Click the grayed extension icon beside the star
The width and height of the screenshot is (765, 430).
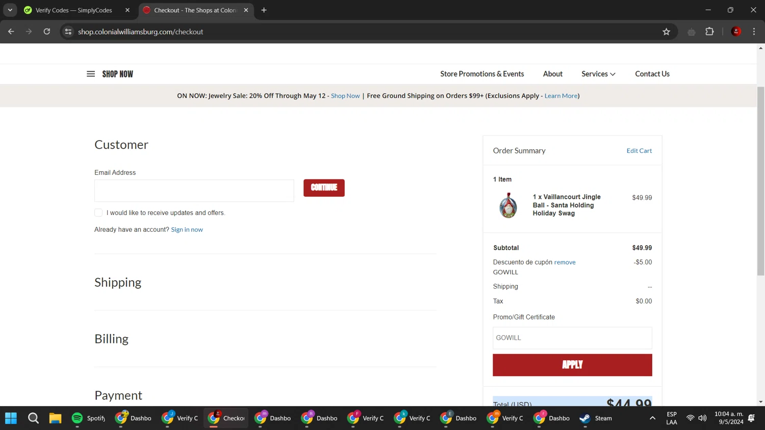691,32
